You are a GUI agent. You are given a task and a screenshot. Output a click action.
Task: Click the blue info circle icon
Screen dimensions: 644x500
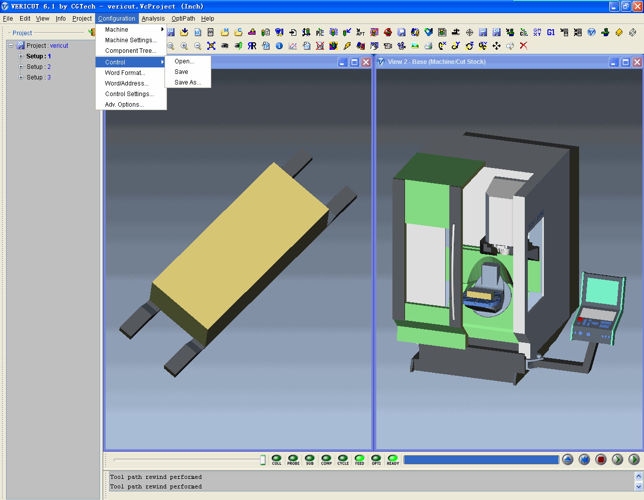[x=279, y=46]
